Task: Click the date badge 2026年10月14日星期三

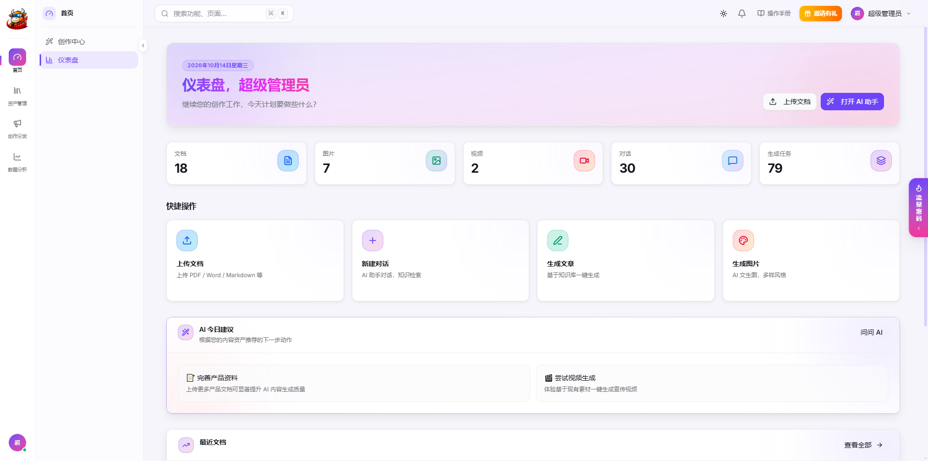Action: click(x=218, y=65)
